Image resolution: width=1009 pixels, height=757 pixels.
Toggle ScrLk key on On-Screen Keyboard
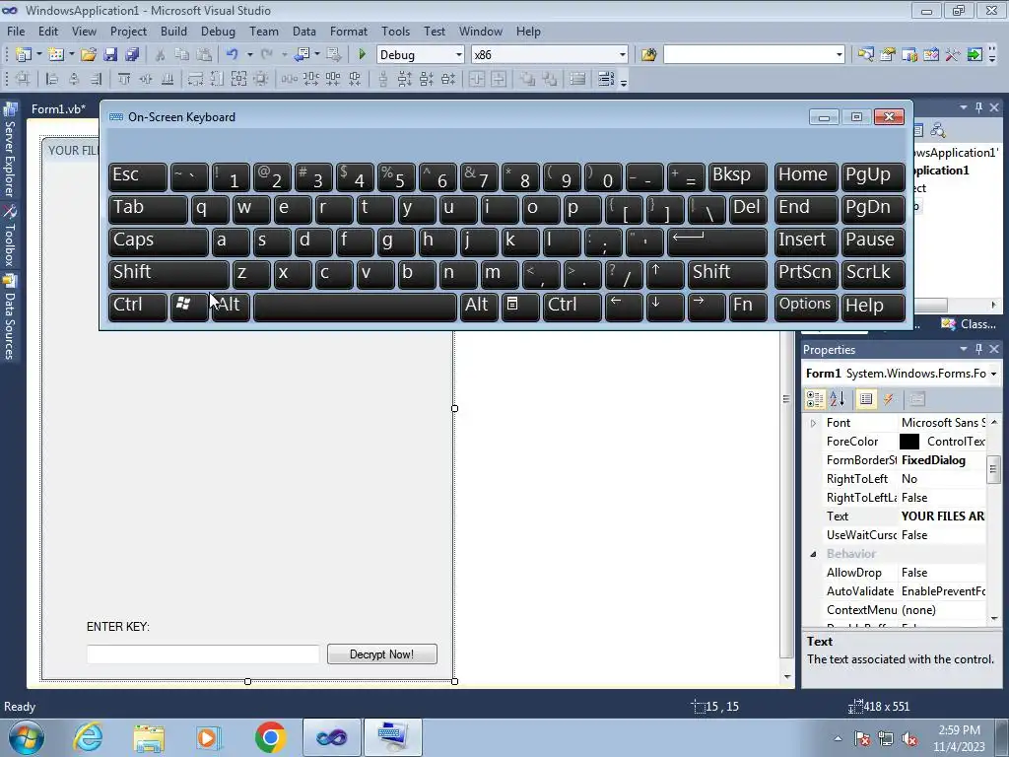point(873,273)
